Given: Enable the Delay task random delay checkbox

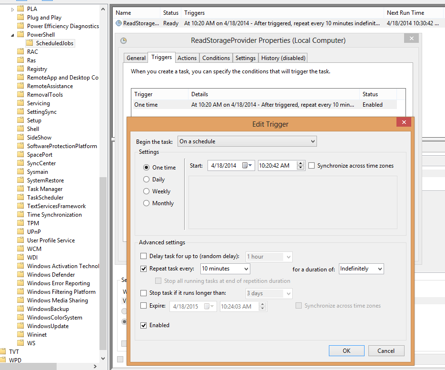Looking at the screenshot, I should 144,257.
